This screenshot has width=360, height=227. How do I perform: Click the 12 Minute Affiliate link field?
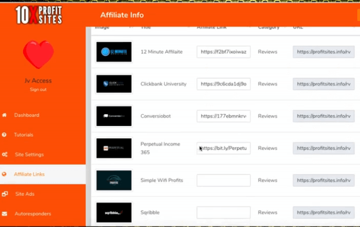point(224,52)
